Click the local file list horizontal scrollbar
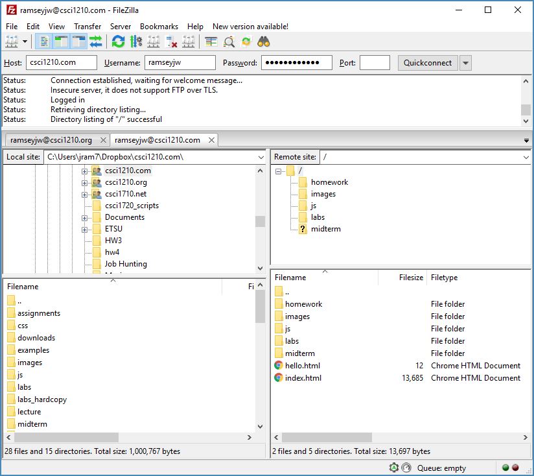 tap(129, 437)
